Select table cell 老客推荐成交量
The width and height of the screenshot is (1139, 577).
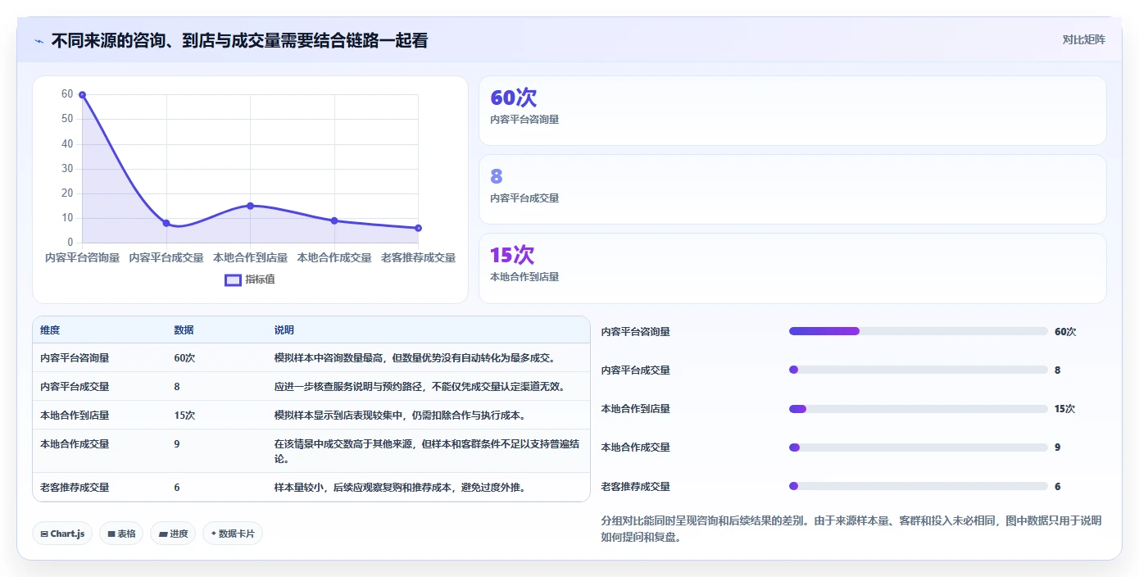(75, 488)
